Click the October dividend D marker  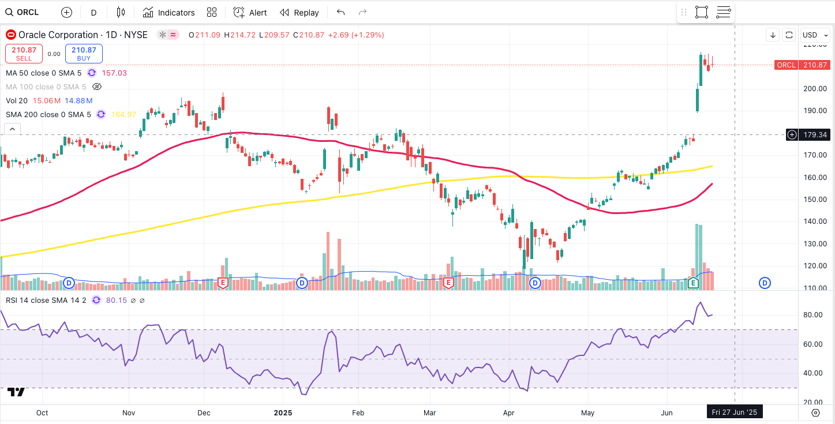point(69,283)
